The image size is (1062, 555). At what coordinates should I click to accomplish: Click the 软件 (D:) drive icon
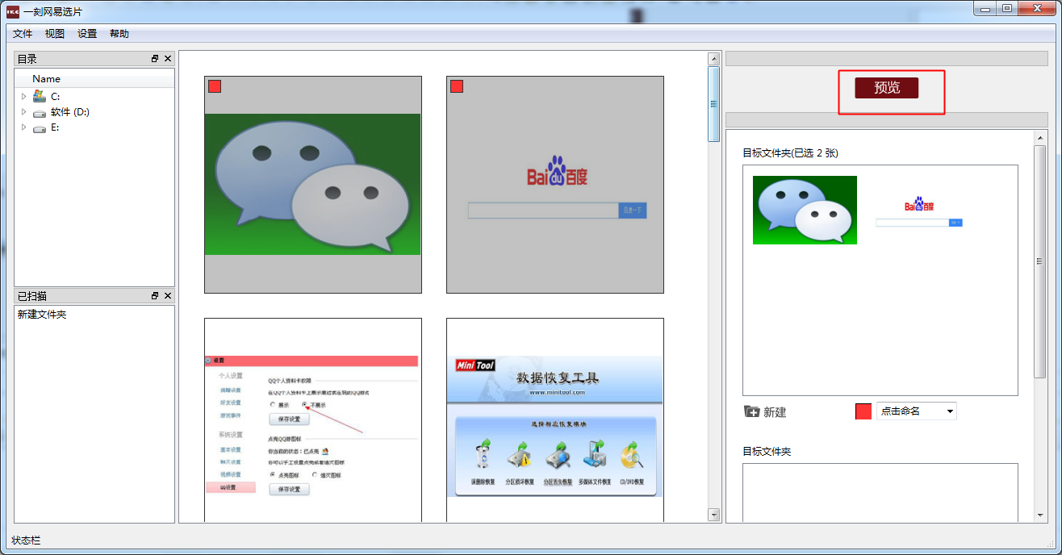40,113
